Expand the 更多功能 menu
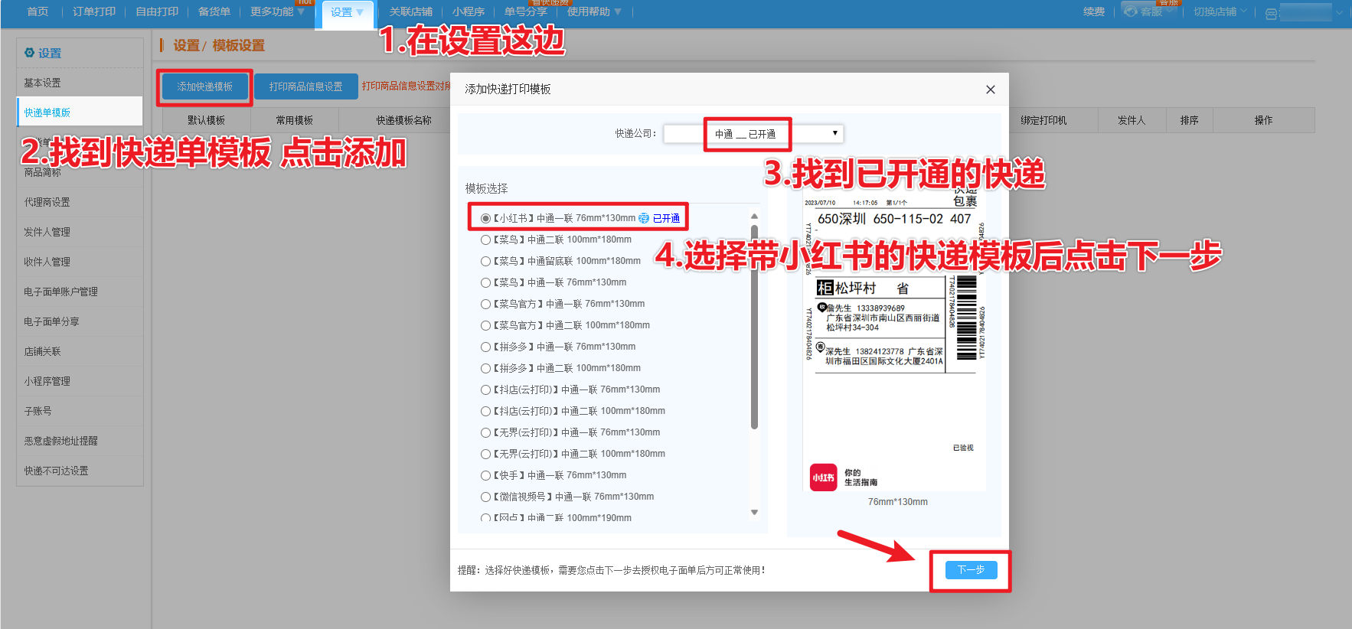The height and width of the screenshot is (629, 1352). coord(277,11)
